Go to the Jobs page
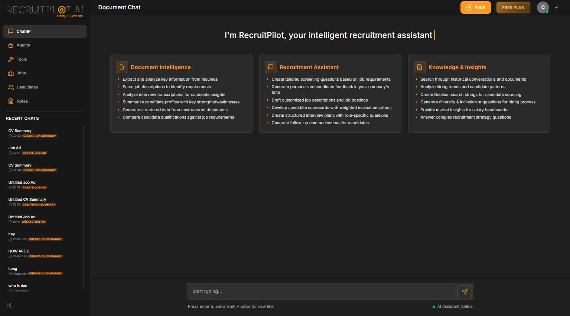The width and height of the screenshot is (570, 316). (45, 73)
